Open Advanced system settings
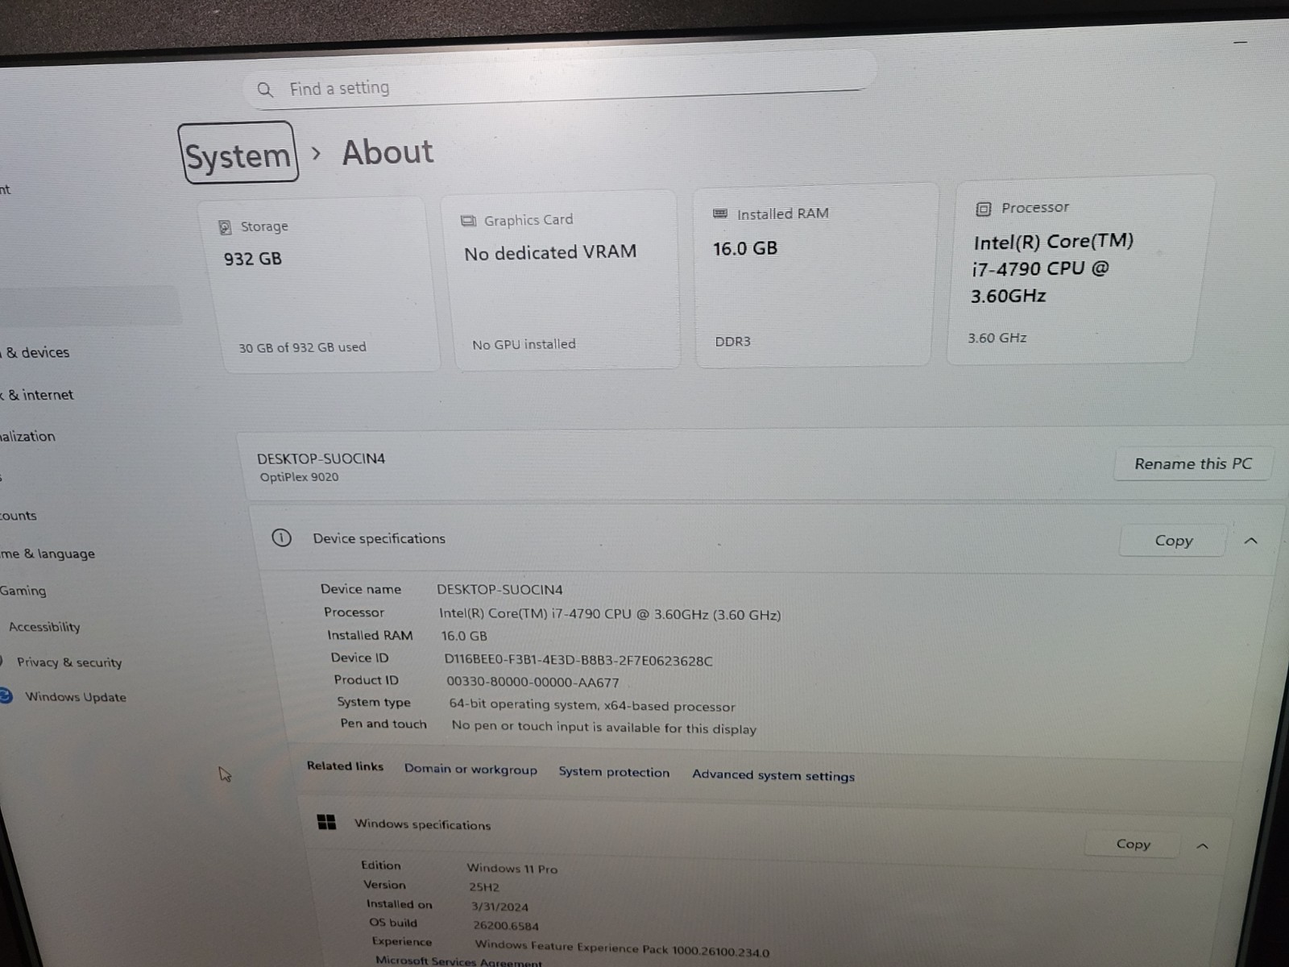Image resolution: width=1289 pixels, height=967 pixels. [x=773, y=775]
